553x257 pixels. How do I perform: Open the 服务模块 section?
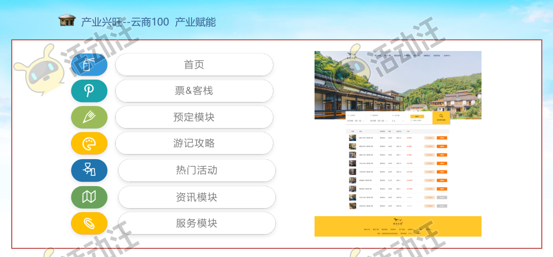pos(197,223)
